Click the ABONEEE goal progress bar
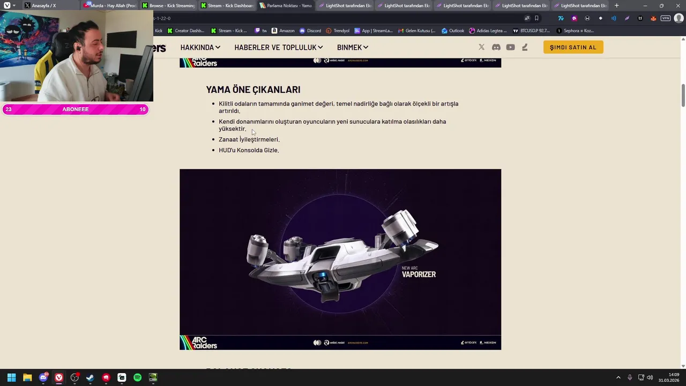 pyautogui.click(x=75, y=109)
